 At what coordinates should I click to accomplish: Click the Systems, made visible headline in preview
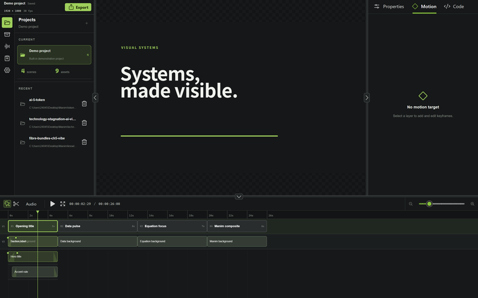[179, 82]
